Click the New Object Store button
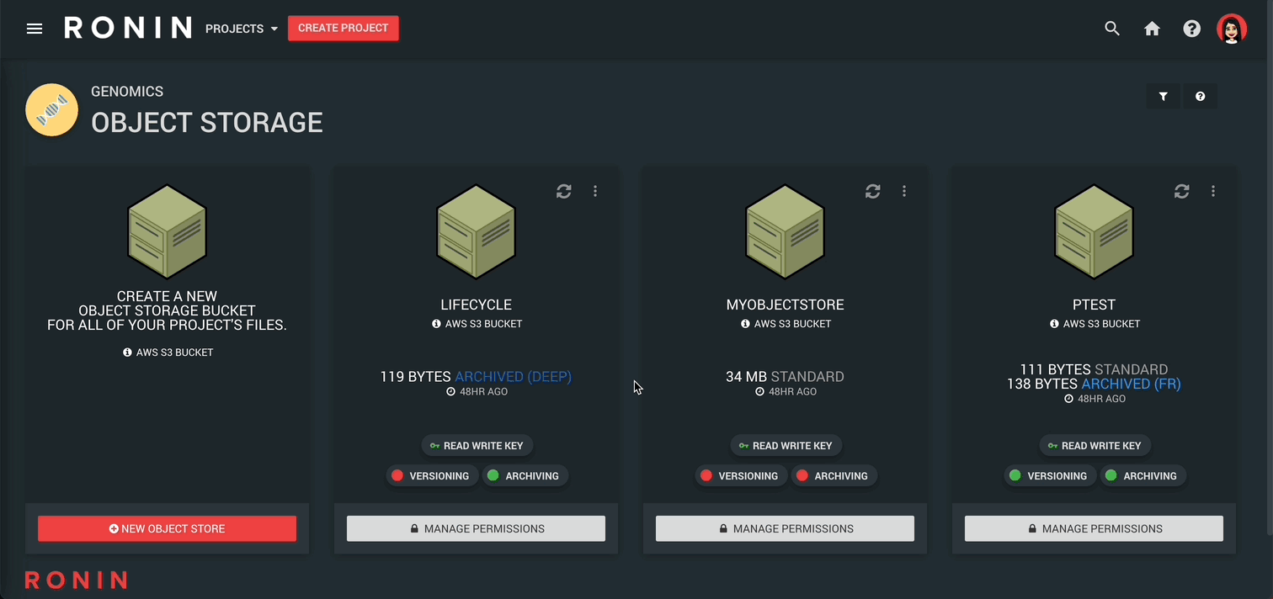 [x=167, y=528]
